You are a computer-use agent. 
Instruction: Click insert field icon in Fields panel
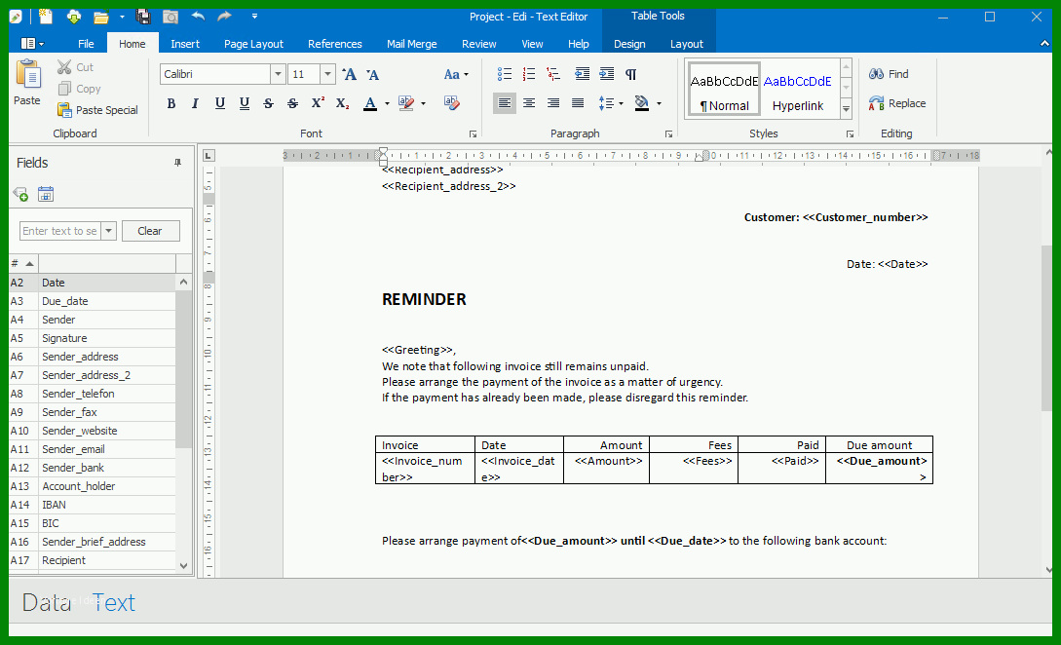[20, 194]
